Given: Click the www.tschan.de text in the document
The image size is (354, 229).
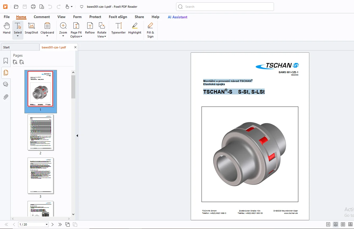Looking at the screenshot, I should [x=291, y=213].
